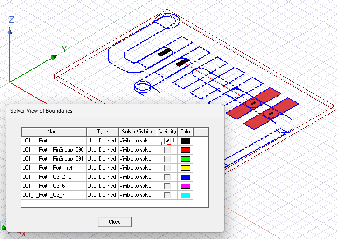The image size is (338, 239).
Task: Select the green color swatch
Action: [185, 159]
